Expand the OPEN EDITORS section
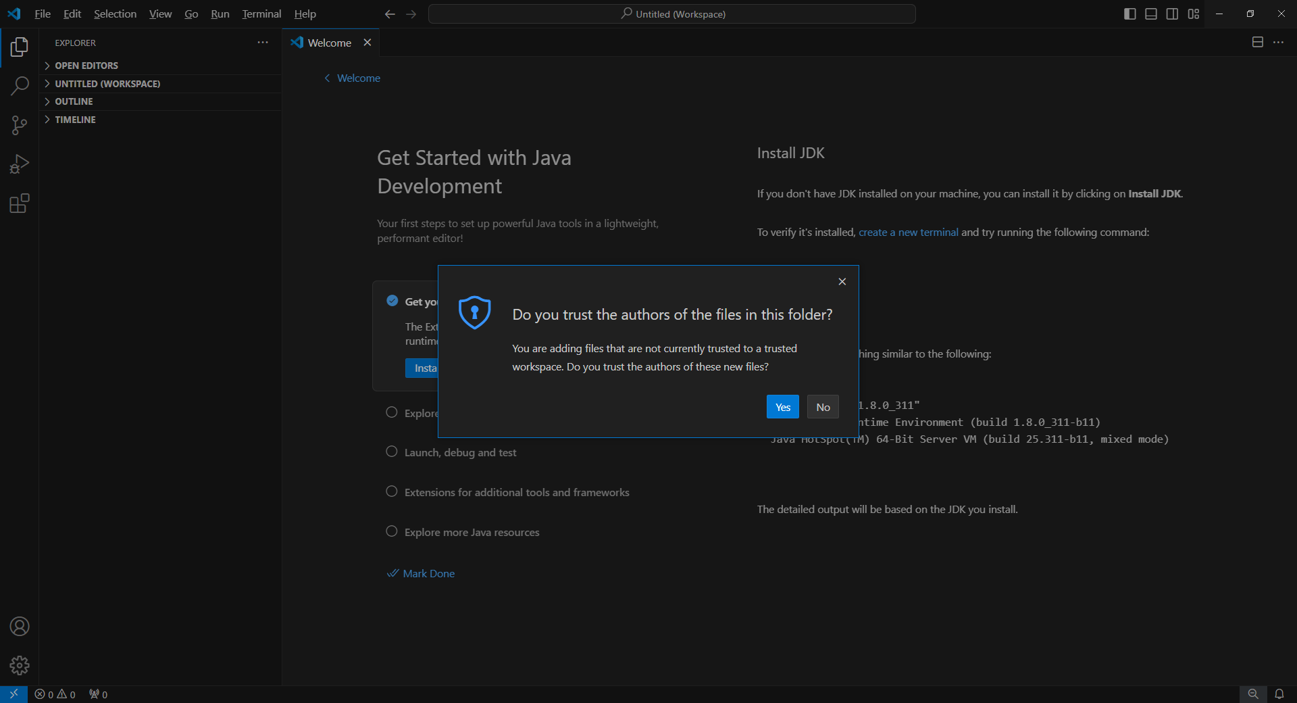The height and width of the screenshot is (703, 1297). 86,65
